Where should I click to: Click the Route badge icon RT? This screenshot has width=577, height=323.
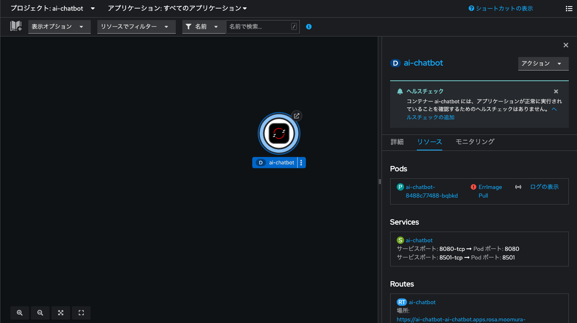coord(402,302)
